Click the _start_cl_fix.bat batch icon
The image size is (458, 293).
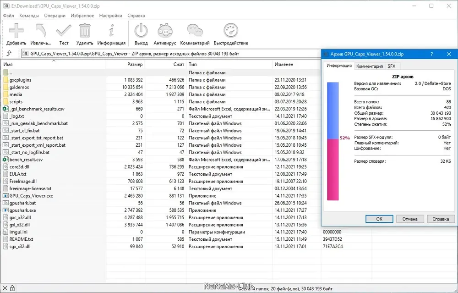tap(5, 130)
